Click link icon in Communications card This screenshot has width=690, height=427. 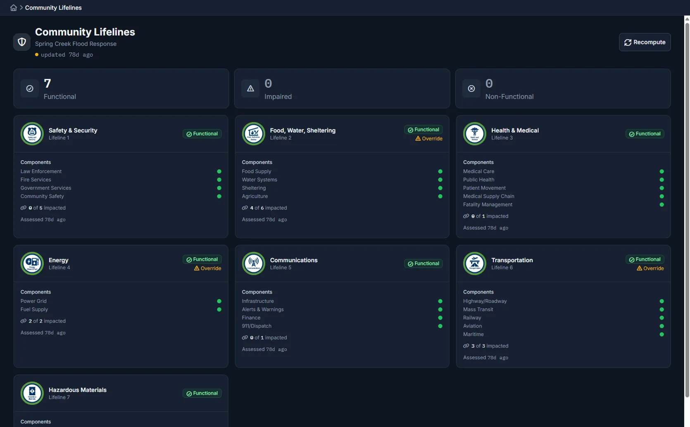click(x=245, y=337)
